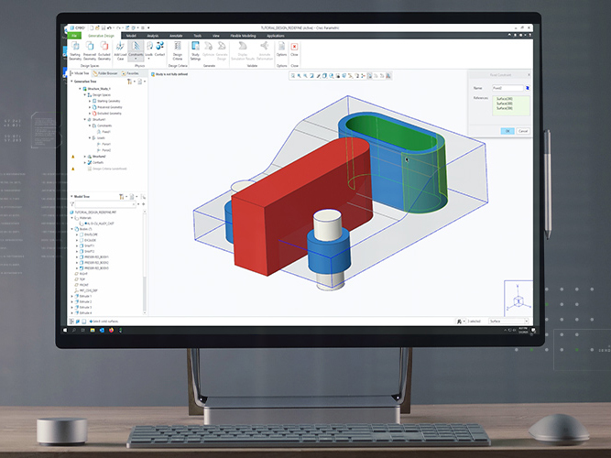Screen dimensions: 611x458
Task: Click OK in the Fixed Constraint dialog
Action: click(507, 131)
